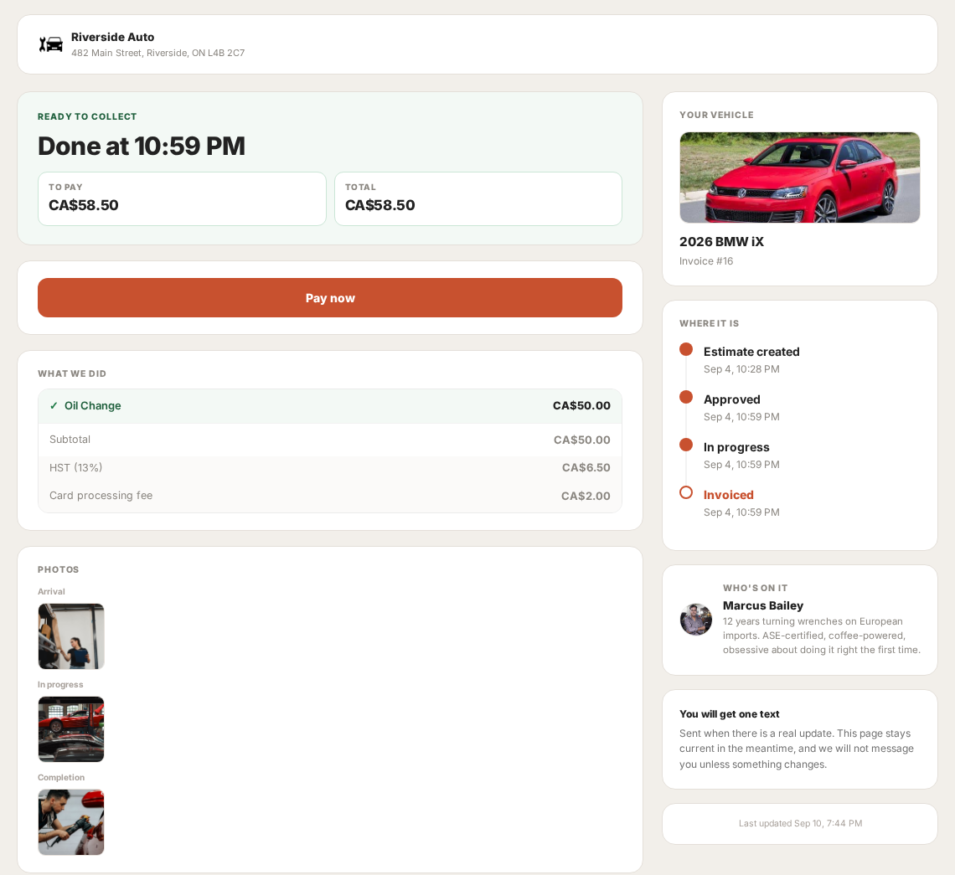Click the Riverside Auto business name

pos(113,37)
